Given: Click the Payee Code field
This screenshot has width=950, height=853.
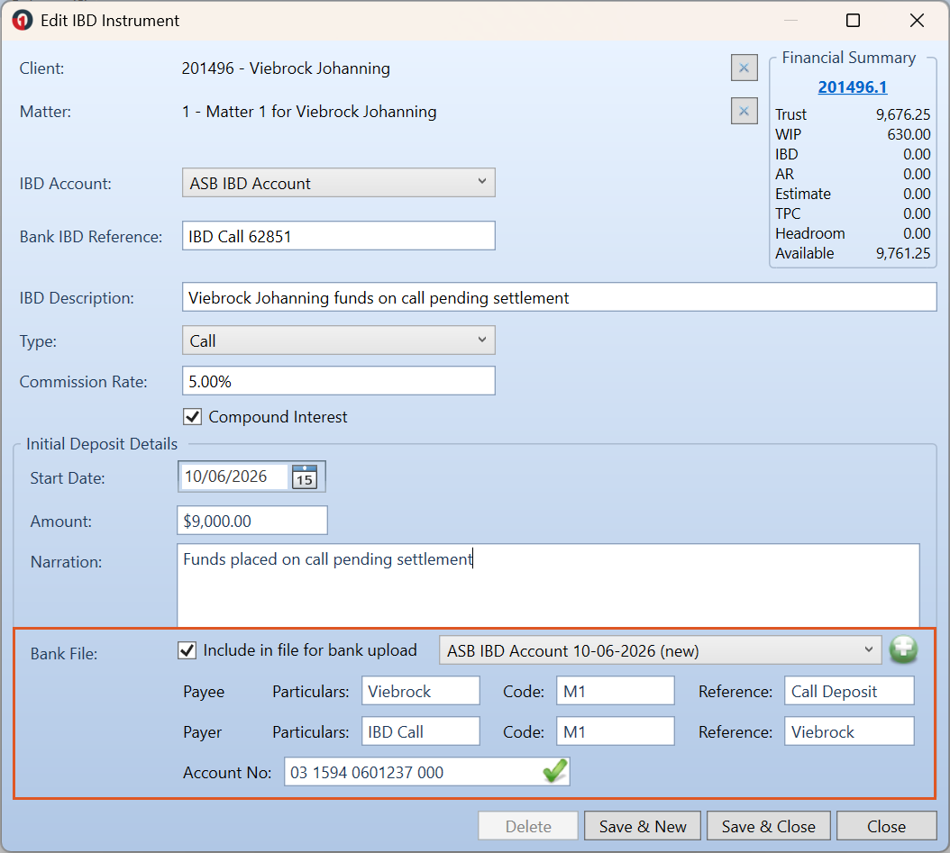Looking at the screenshot, I should [x=615, y=691].
